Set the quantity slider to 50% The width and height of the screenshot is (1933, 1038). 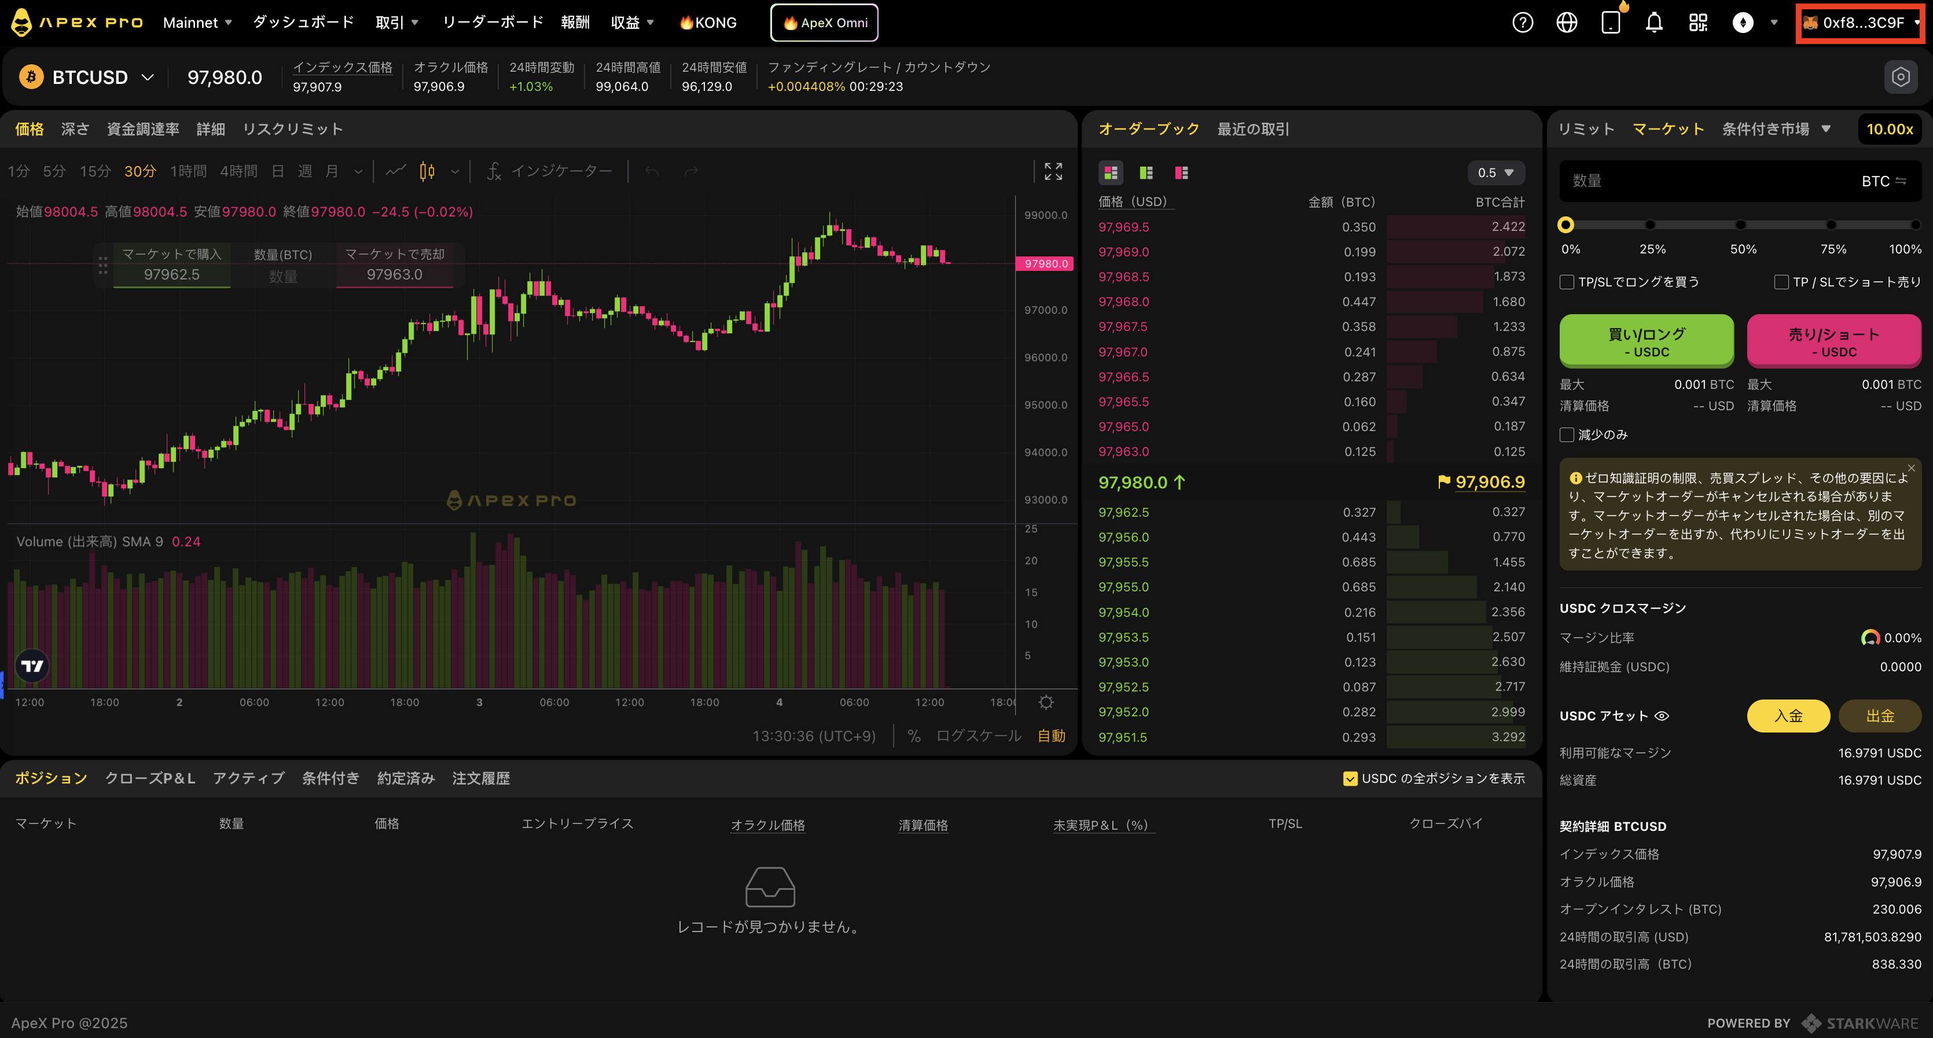(1741, 225)
